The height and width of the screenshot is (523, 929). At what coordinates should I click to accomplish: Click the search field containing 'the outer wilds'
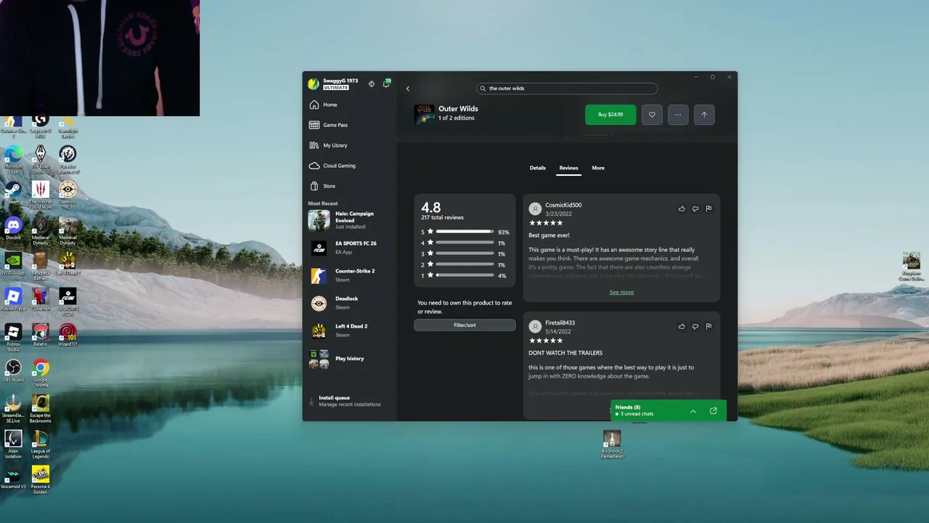tap(567, 89)
